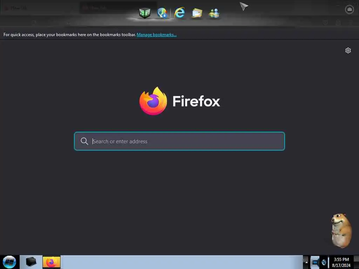Click the magnifier icon in search box
The width and height of the screenshot is (359, 269).
(x=84, y=141)
